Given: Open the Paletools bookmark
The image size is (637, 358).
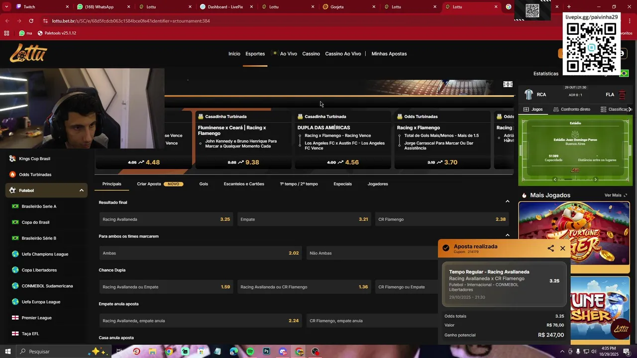Looking at the screenshot, I should pyautogui.click(x=57, y=33).
